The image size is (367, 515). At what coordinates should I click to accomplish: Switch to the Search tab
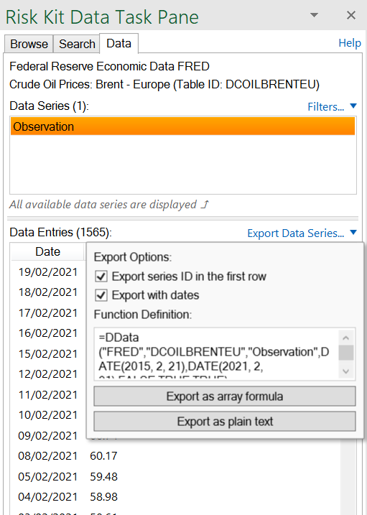[x=77, y=44]
